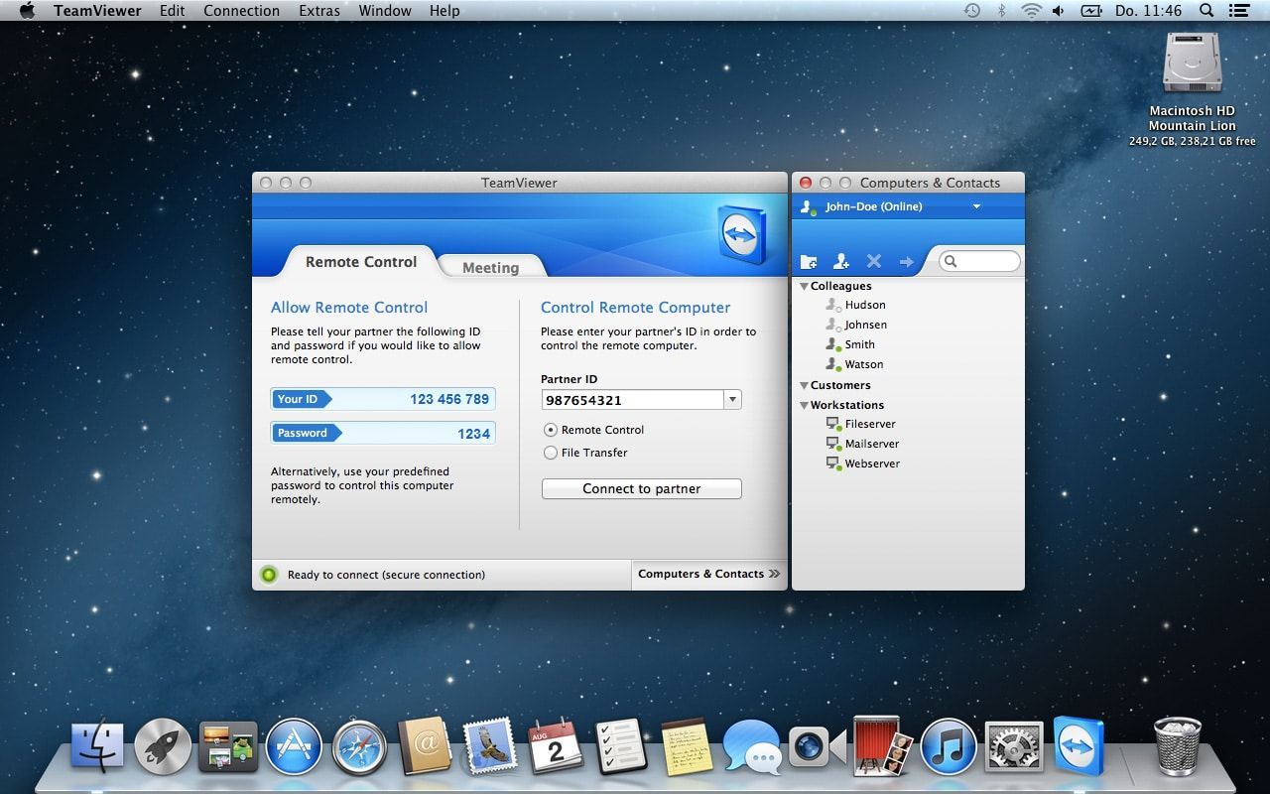Click the TeamViewer logo in the window header
Viewport: 1270px width, 794px height.
tap(739, 233)
